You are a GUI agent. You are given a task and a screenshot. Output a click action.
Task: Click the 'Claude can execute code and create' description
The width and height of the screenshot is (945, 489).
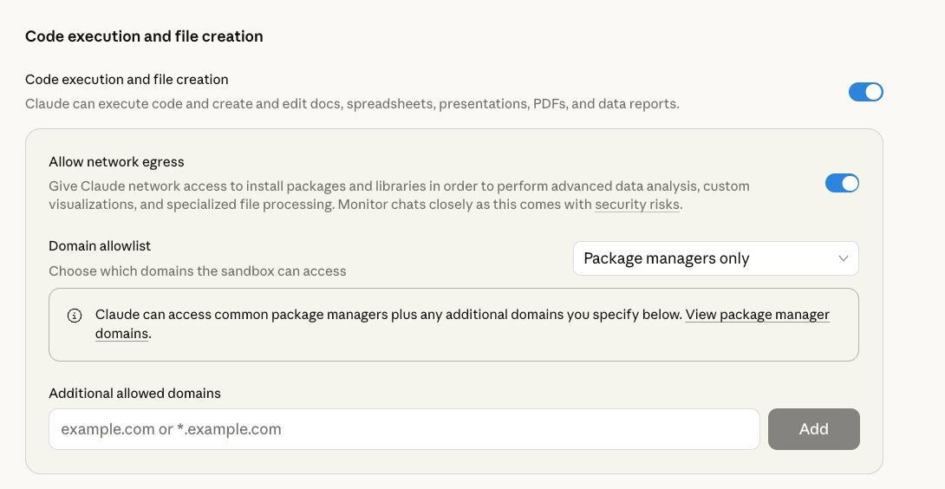pos(352,104)
